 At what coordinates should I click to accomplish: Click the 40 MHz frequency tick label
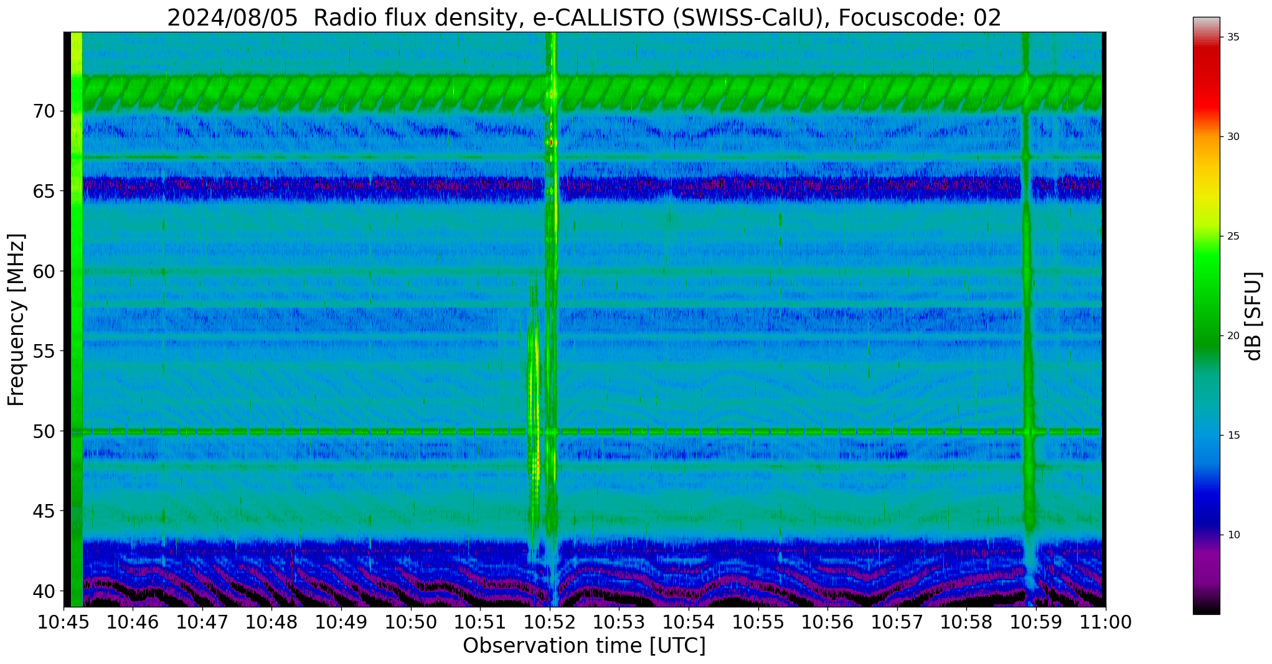[x=44, y=591]
